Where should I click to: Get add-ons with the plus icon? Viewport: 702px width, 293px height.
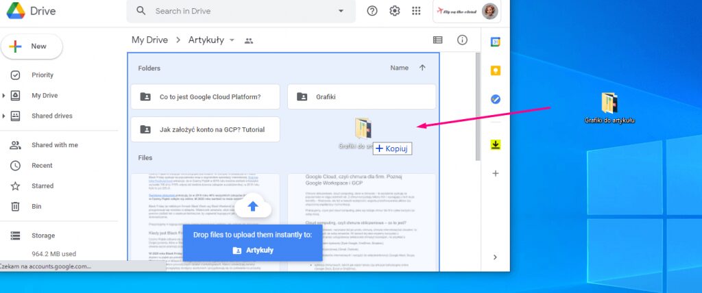click(495, 174)
